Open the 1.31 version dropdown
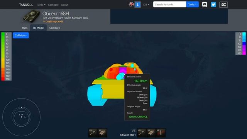This screenshot has width=247, height=139. tap(146, 5)
